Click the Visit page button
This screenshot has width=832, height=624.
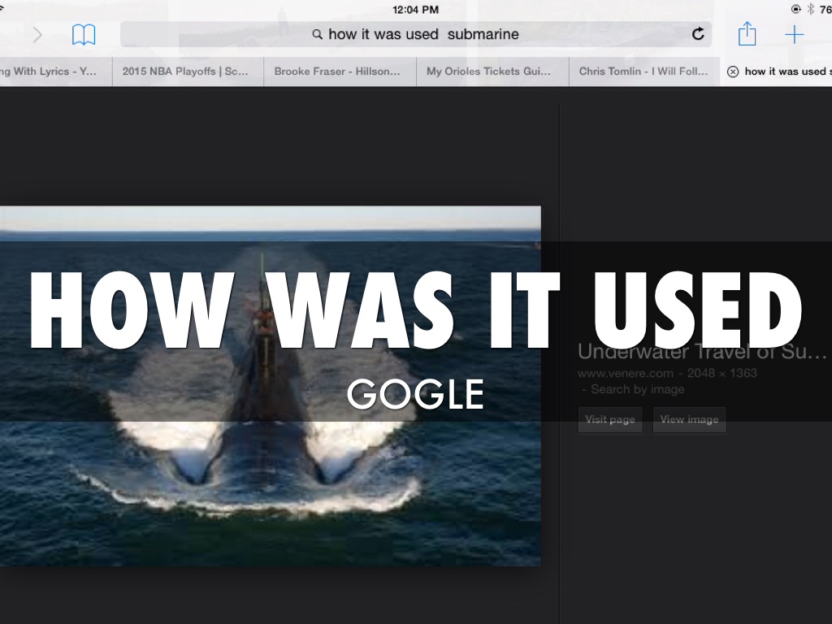610,419
